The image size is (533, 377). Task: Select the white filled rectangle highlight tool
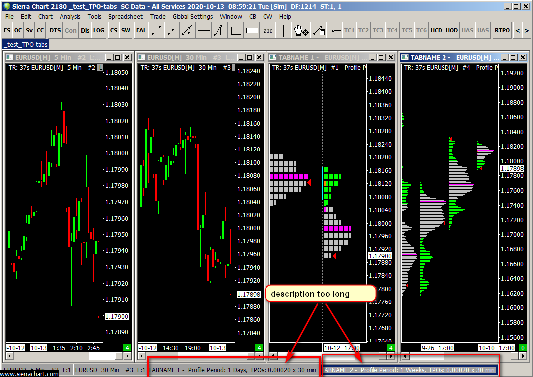252,30
